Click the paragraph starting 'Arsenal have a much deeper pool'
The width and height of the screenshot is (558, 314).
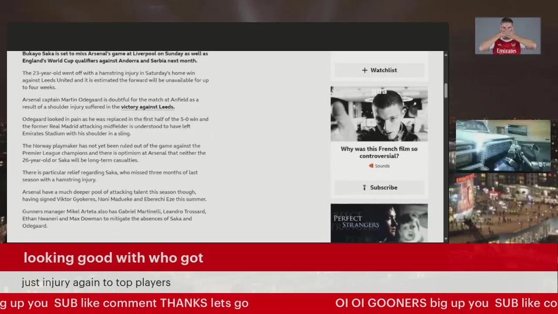114,195
